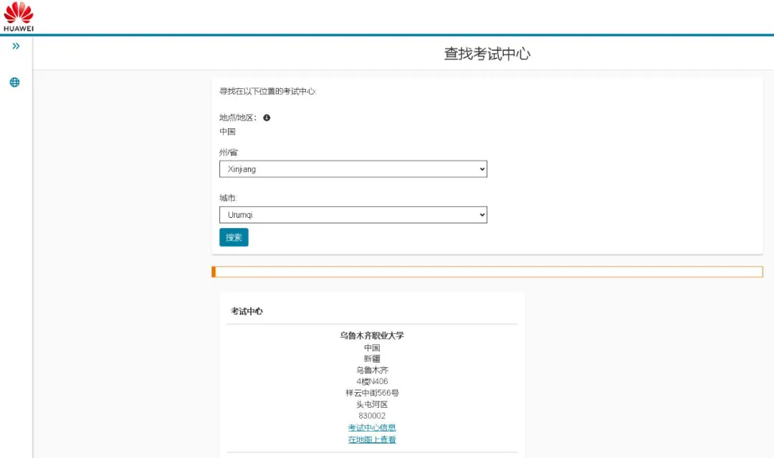The image size is (774, 458).
Task: Click the 新疆 province line in address
Action: pyautogui.click(x=372, y=359)
